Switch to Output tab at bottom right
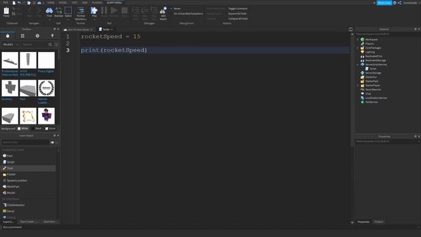The width and height of the screenshot is (421, 237). 379,222
